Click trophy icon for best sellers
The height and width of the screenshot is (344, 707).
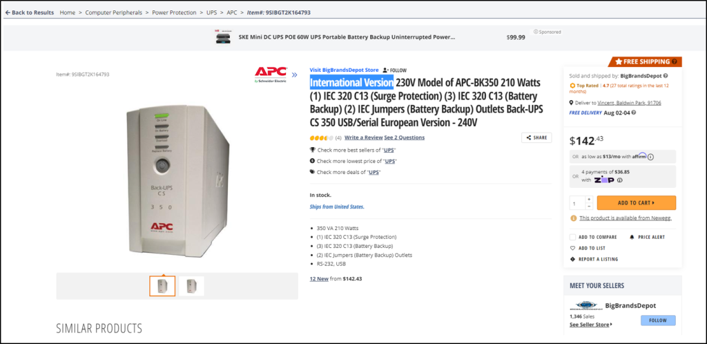(x=313, y=150)
